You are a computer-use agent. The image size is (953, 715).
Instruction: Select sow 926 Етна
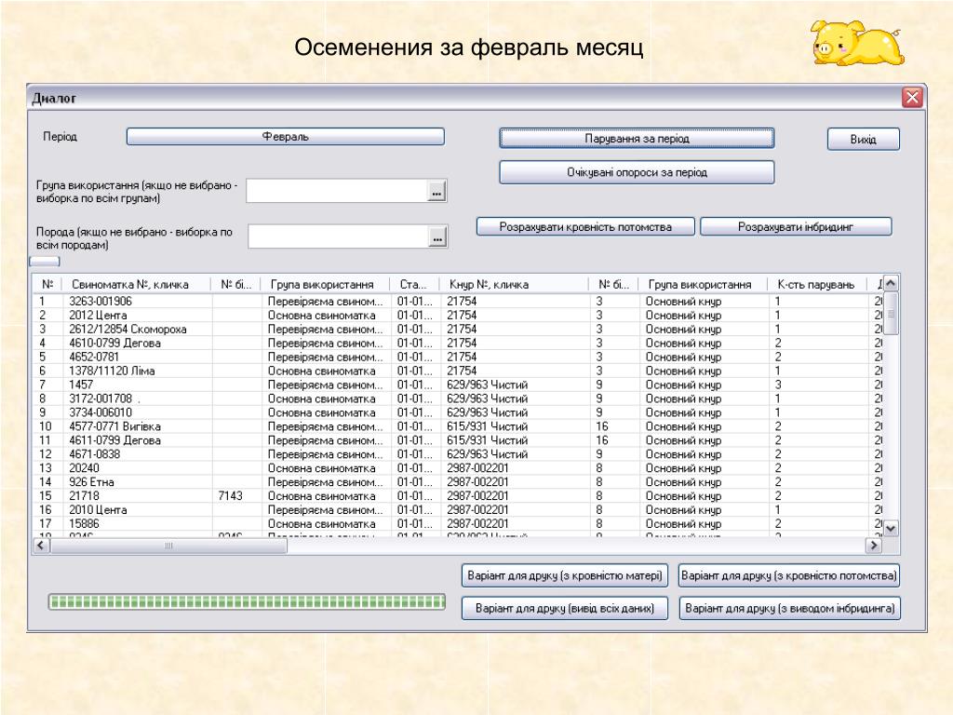pyautogui.click(x=91, y=483)
